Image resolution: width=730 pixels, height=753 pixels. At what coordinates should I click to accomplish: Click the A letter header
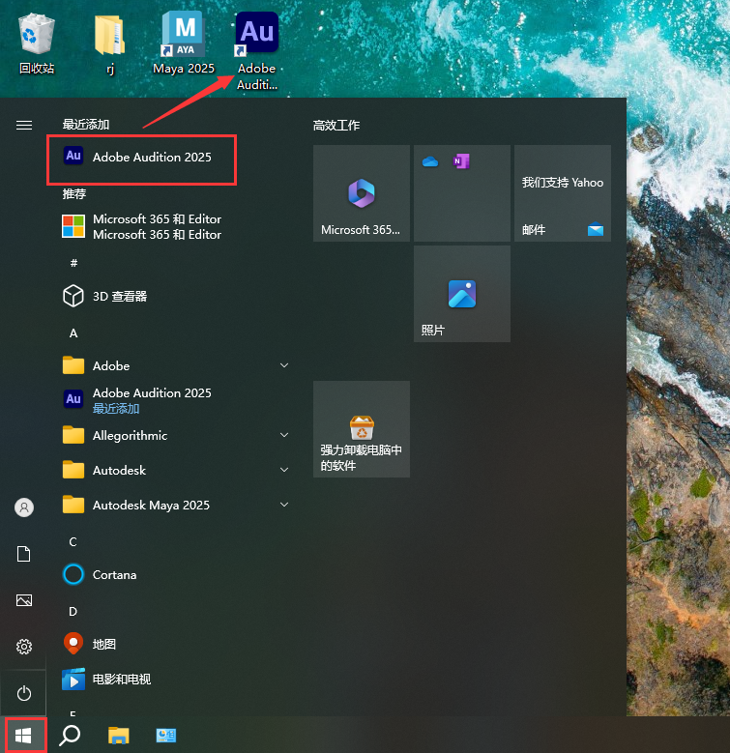(73, 333)
